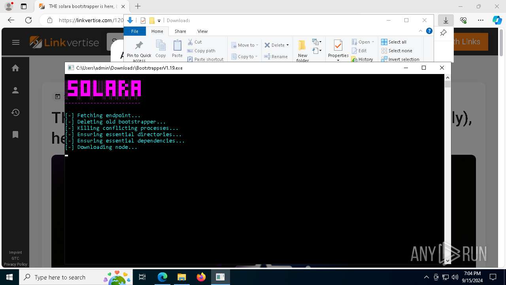
Task: Open the Linkvertise sidebar history icon
Action: [x=15, y=112]
